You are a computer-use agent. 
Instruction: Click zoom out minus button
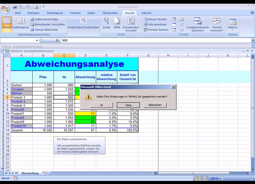pyautogui.click(x=222, y=178)
